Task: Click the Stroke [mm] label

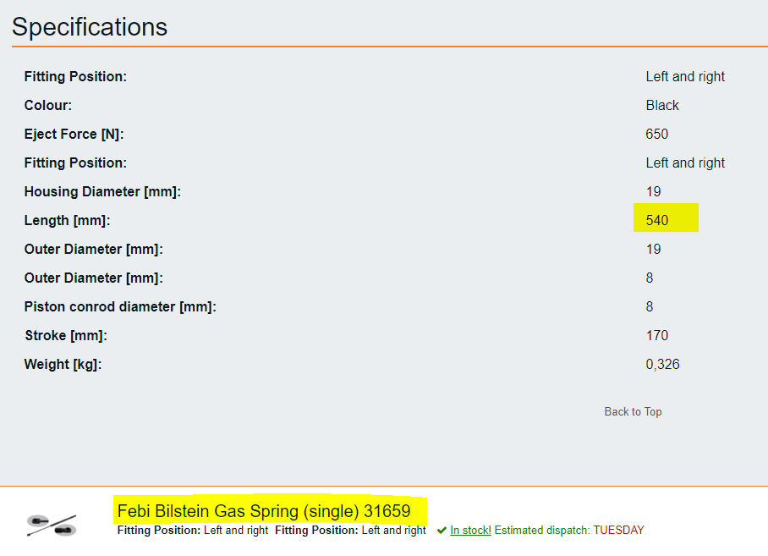Action: [x=66, y=336]
